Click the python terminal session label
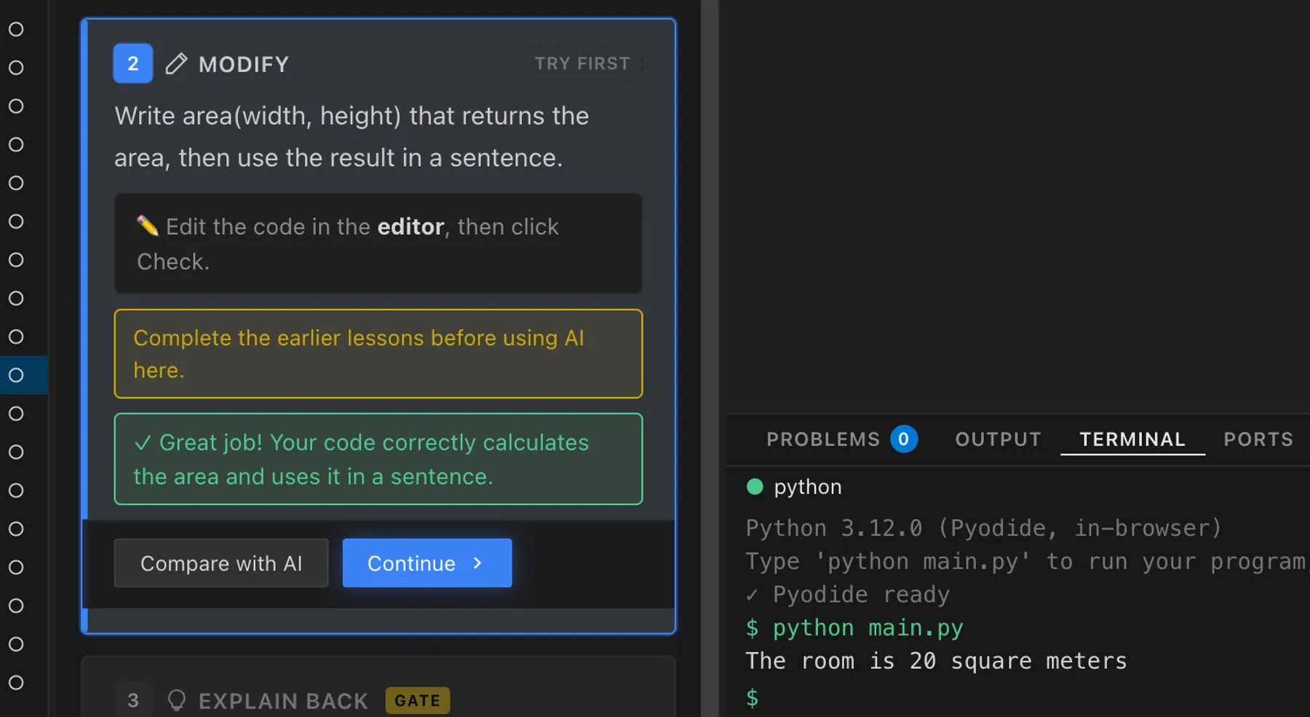Viewport: 1310px width, 717px height. pyautogui.click(x=808, y=486)
